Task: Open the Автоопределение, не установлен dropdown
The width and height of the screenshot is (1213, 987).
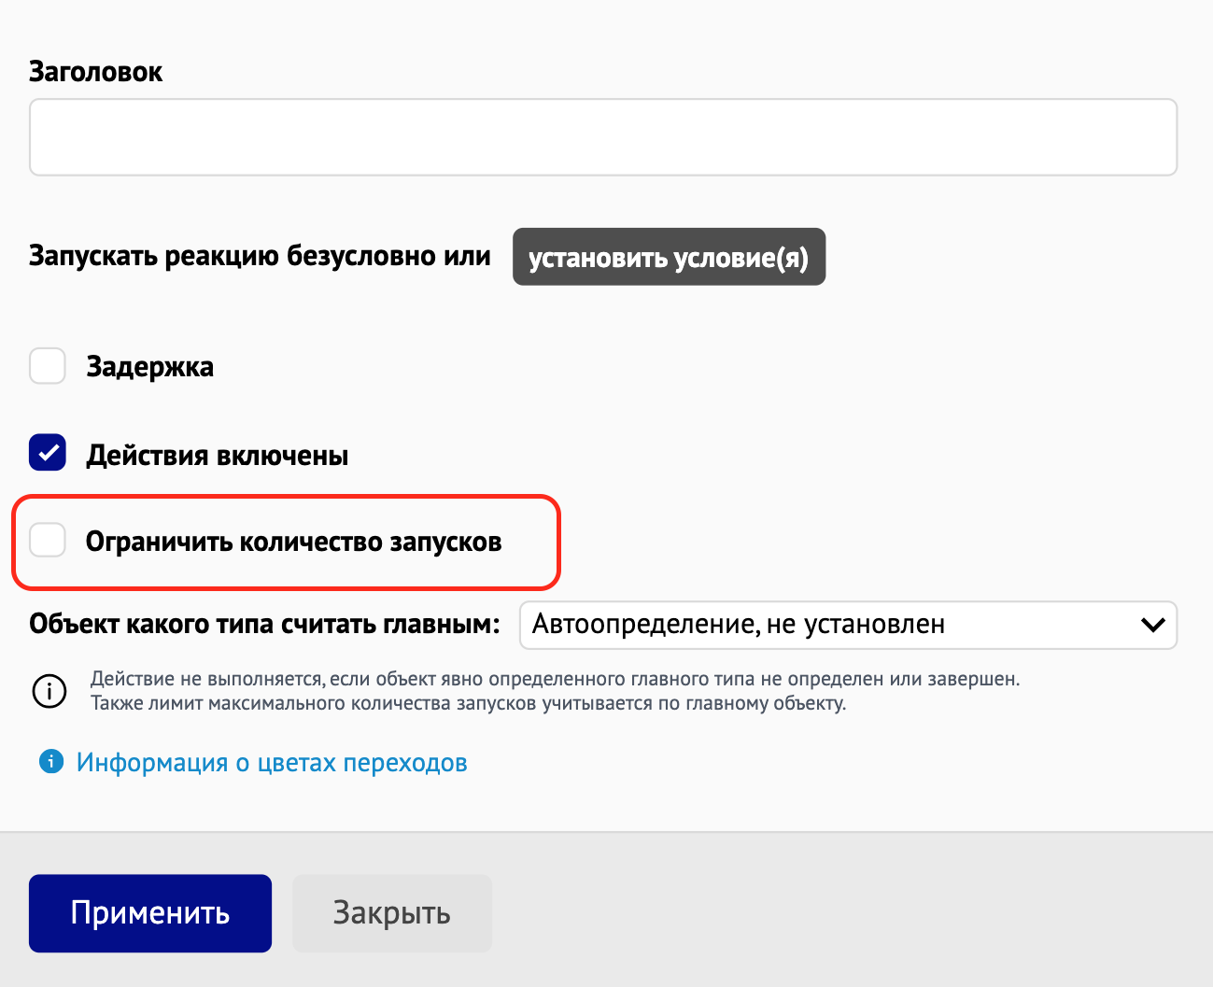Action: coord(831,625)
